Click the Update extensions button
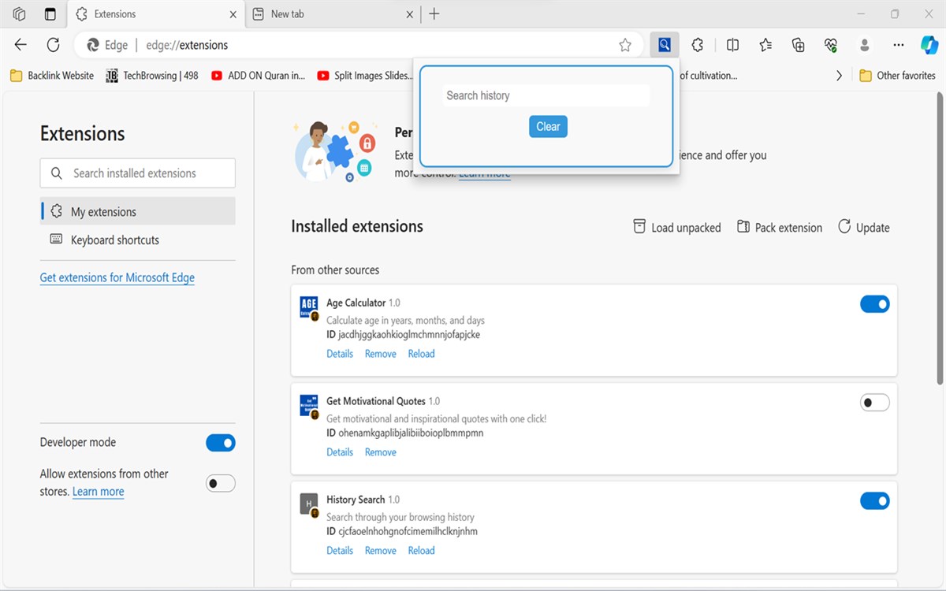The image size is (946, 591). 863,228
